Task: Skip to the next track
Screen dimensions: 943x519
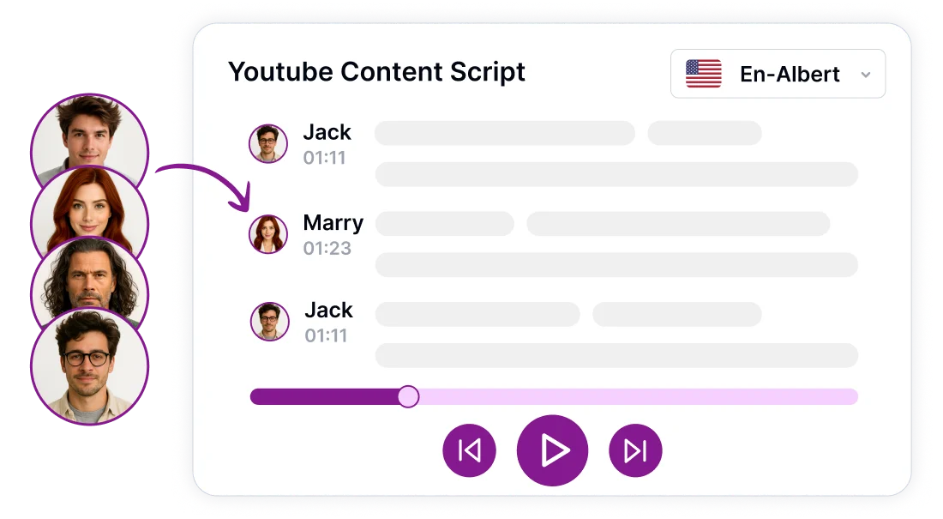Action: pyautogui.click(x=635, y=450)
